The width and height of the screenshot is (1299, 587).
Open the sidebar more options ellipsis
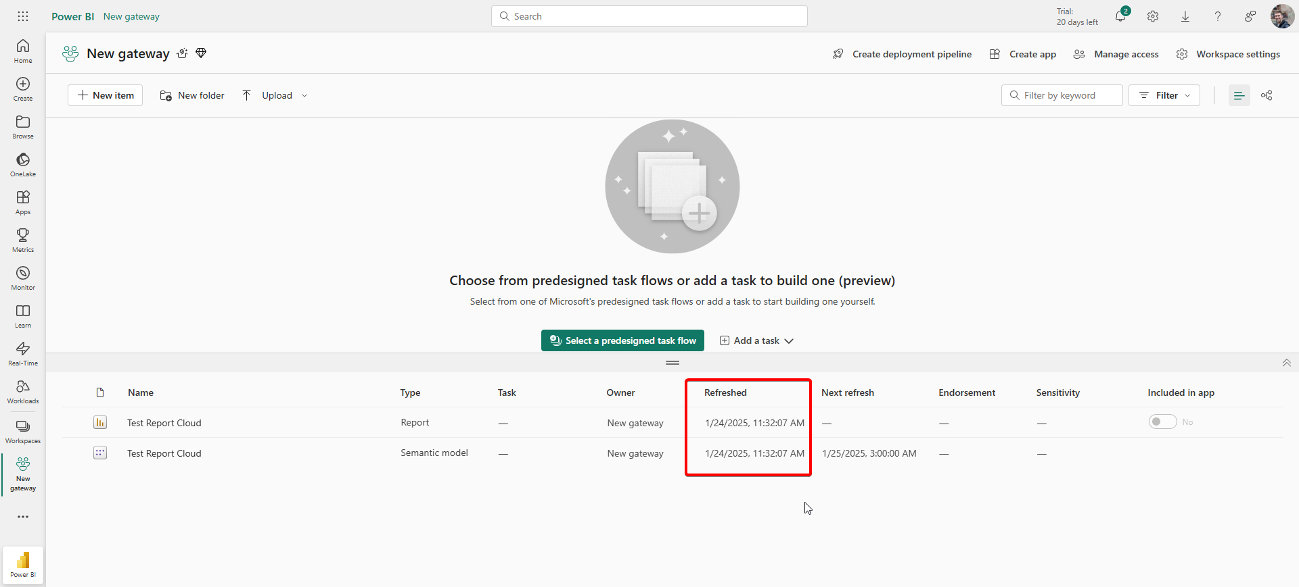tap(23, 517)
